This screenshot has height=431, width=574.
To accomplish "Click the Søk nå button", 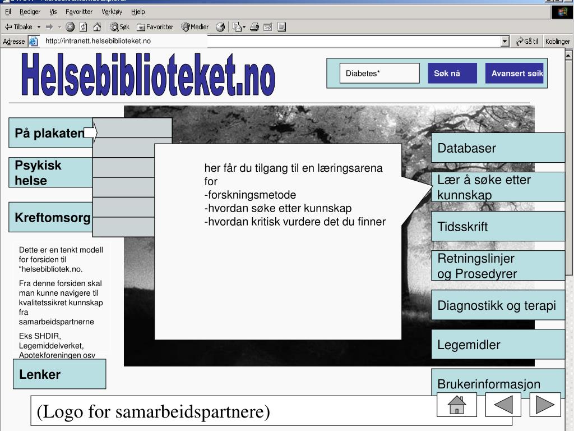I will 452,74.
